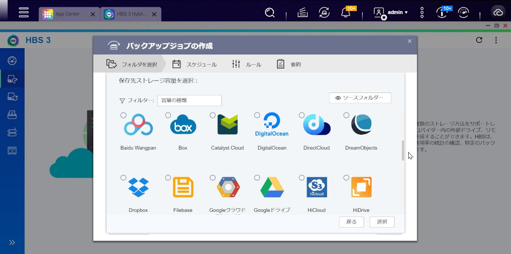
Task: Go to the 要約 step
Action: pyautogui.click(x=289, y=64)
